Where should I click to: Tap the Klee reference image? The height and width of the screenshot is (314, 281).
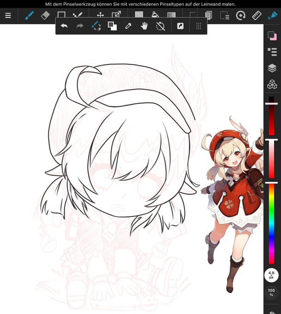232,204
